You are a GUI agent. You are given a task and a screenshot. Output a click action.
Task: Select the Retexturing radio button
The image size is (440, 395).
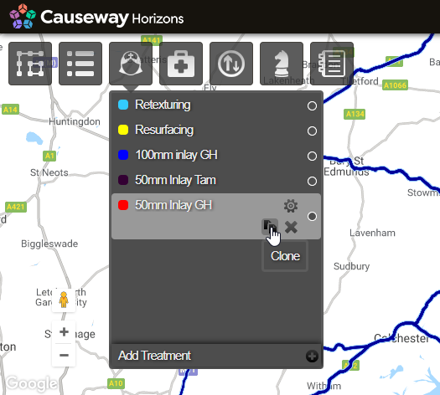pyautogui.click(x=312, y=106)
